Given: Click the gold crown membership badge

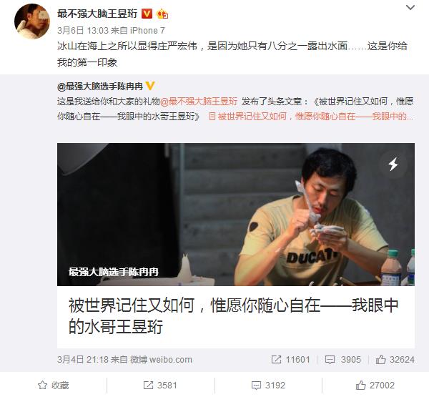Looking at the screenshot, I should (162, 14).
